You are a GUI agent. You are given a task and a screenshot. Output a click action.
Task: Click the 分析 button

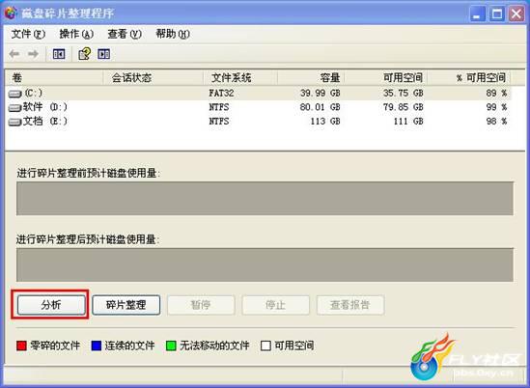pyautogui.click(x=51, y=305)
